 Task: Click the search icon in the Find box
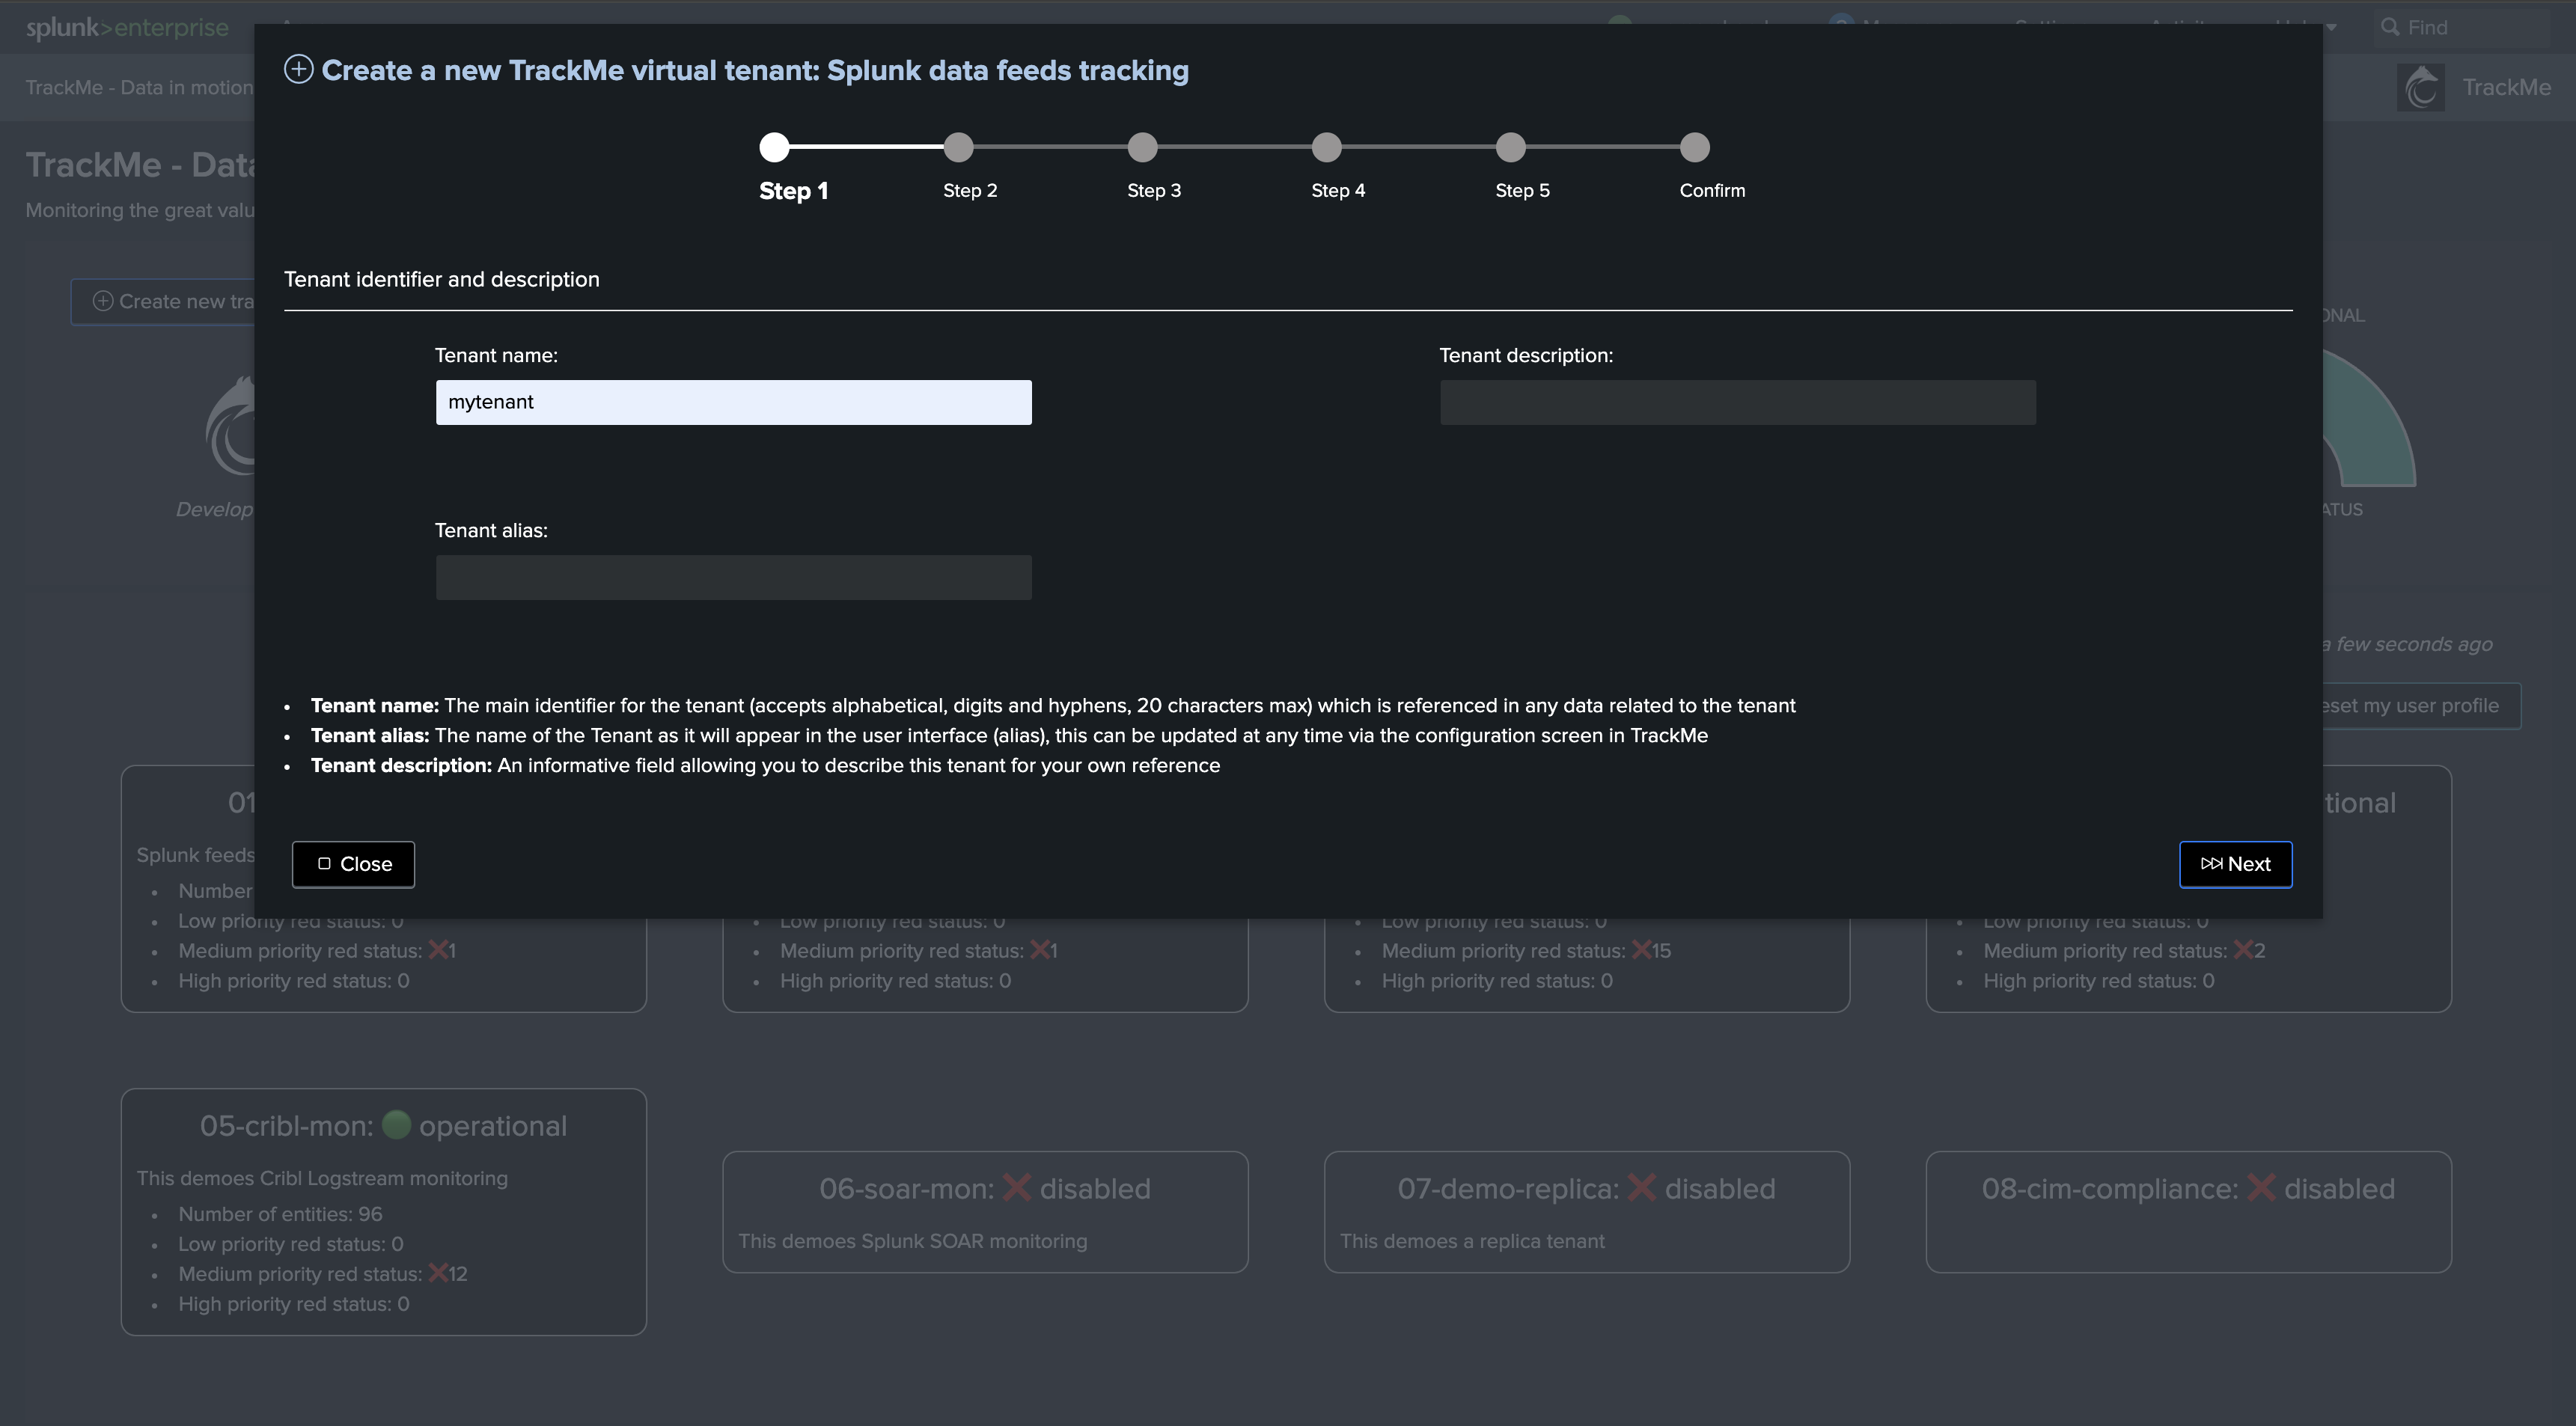(x=2389, y=27)
